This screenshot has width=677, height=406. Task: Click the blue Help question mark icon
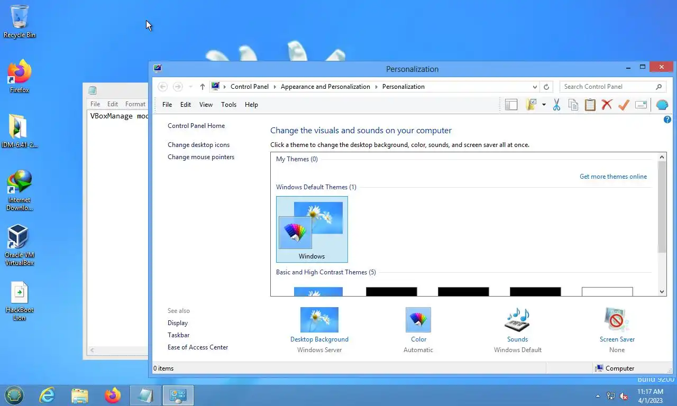[x=667, y=120]
